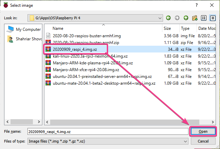
Task: Sort files by Size column header
Action: (x=167, y=28)
